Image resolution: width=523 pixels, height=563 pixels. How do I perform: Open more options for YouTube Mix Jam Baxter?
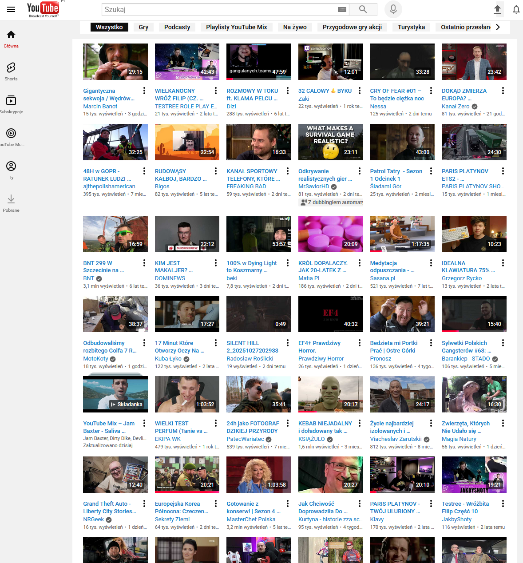[144, 423]
